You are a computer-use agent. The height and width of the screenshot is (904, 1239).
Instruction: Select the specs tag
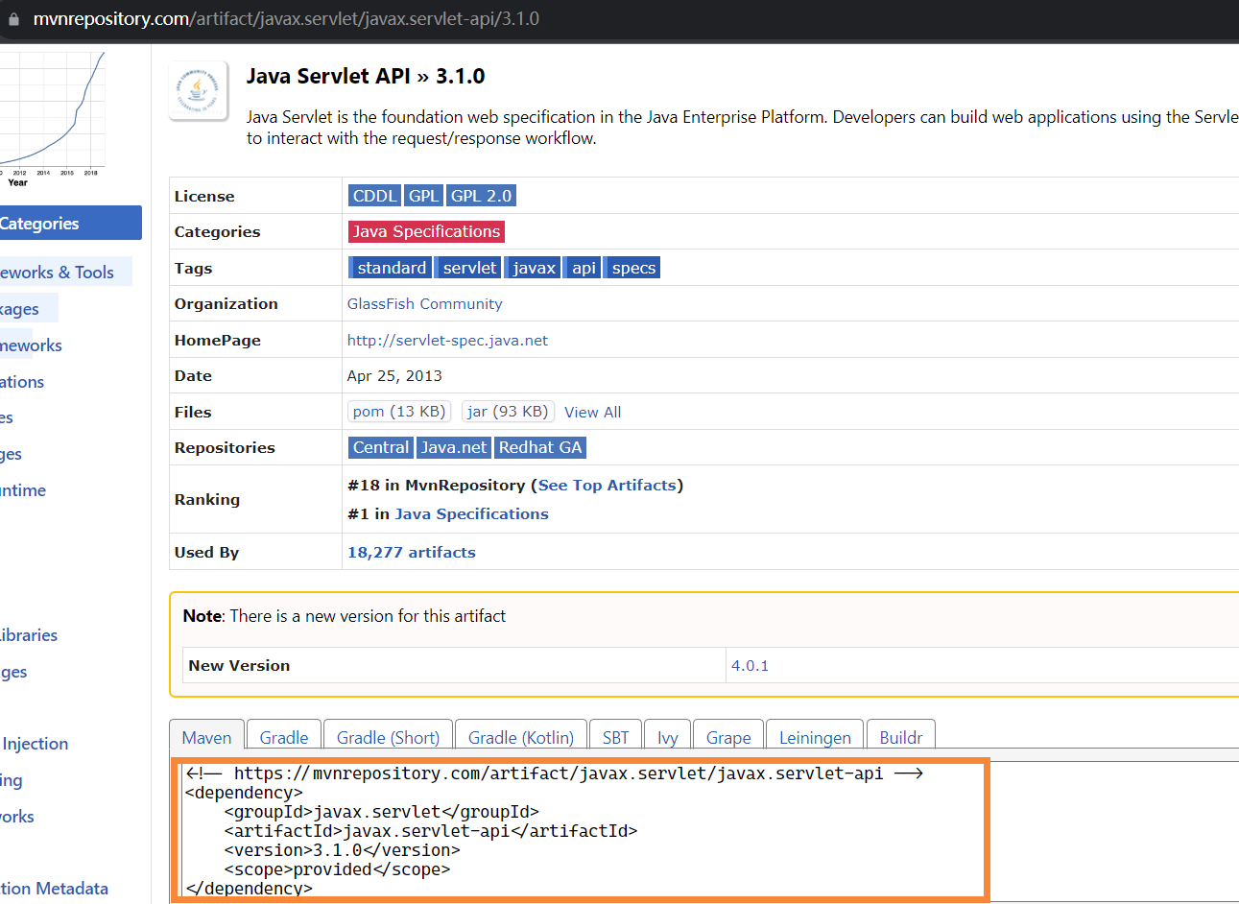pyautogui.click(x=632, y=268)
